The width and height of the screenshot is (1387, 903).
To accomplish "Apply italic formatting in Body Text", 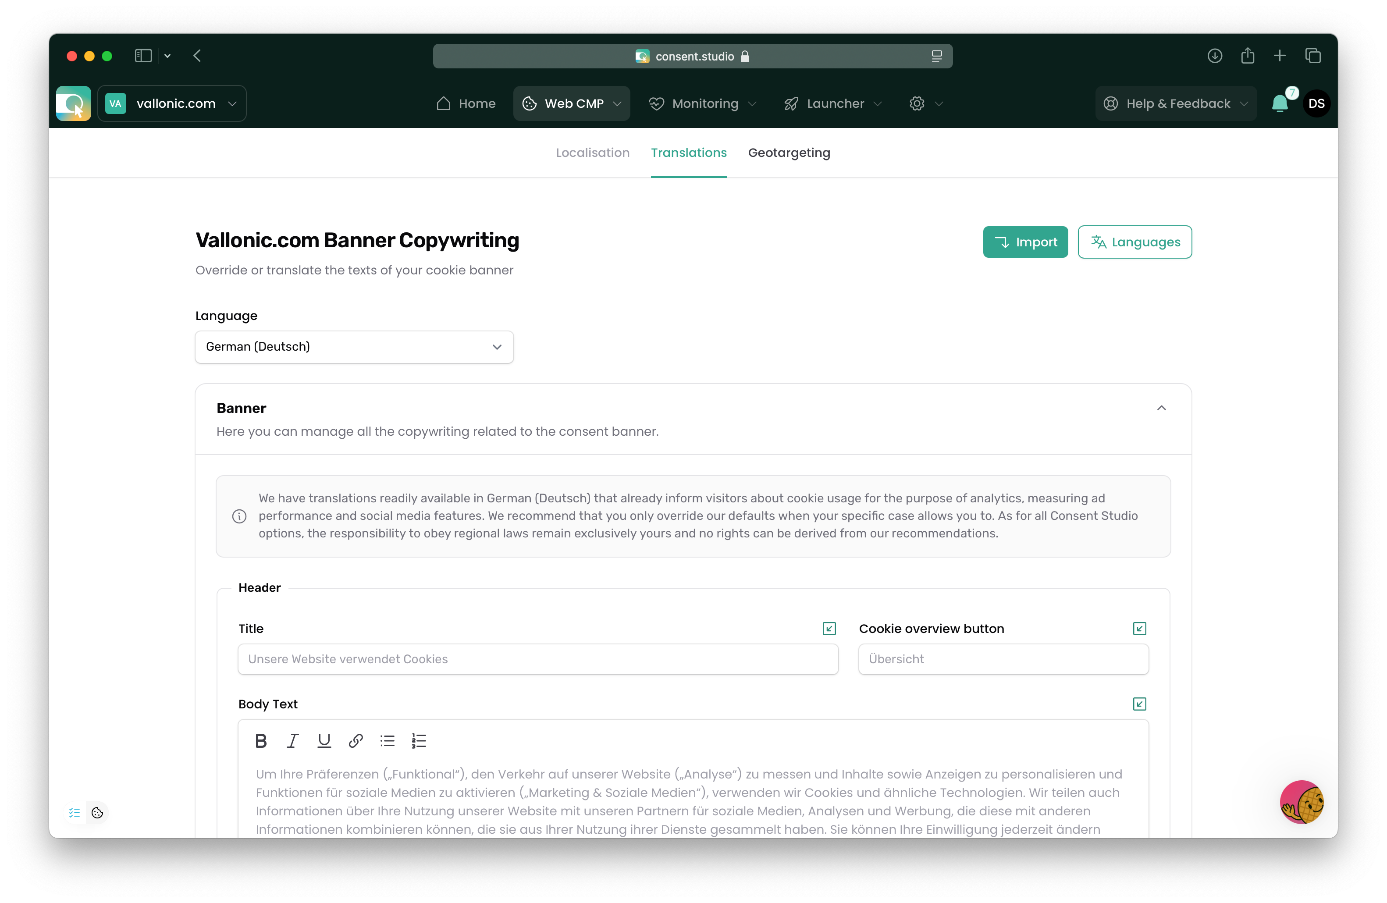I will point(292,740).
